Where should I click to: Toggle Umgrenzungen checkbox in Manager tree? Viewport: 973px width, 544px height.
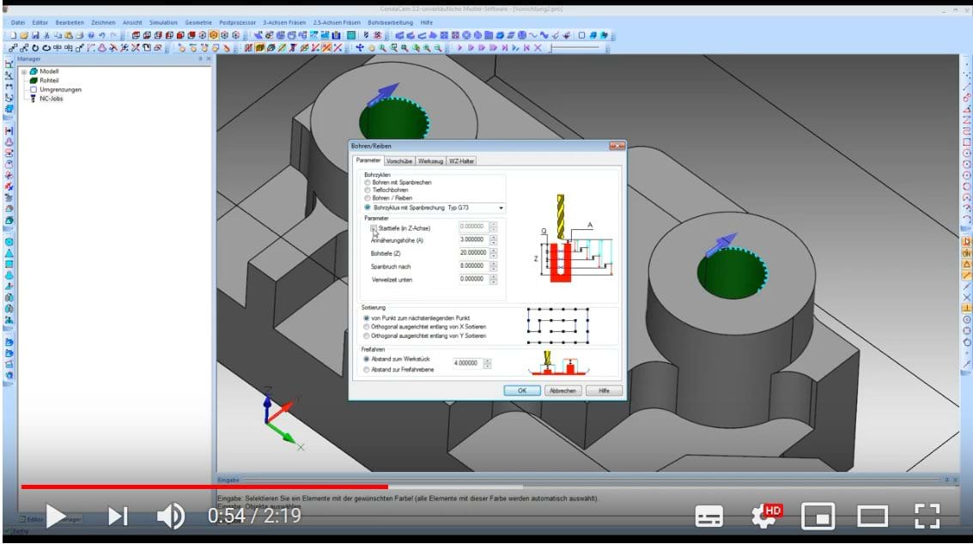[33, 89]
